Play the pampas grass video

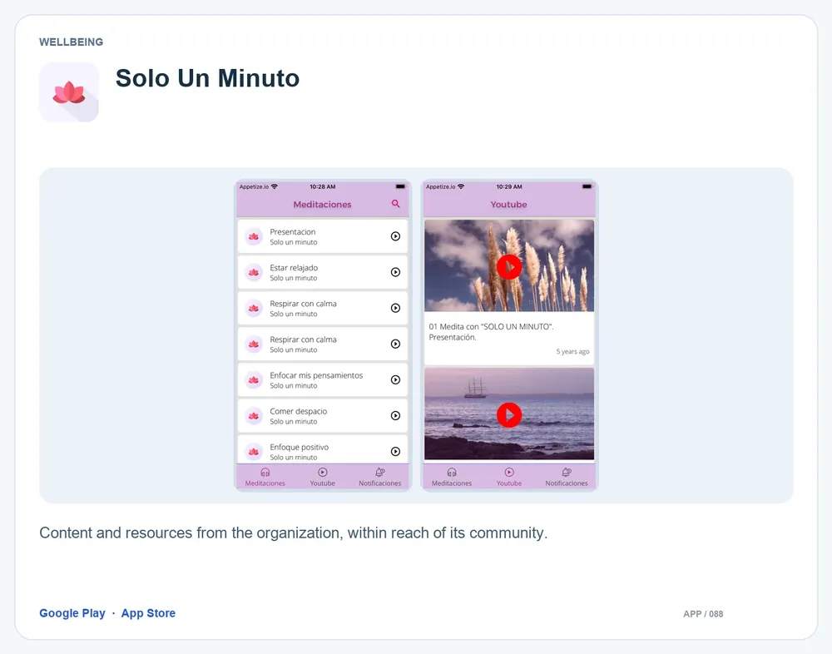(x=509, y=267)
